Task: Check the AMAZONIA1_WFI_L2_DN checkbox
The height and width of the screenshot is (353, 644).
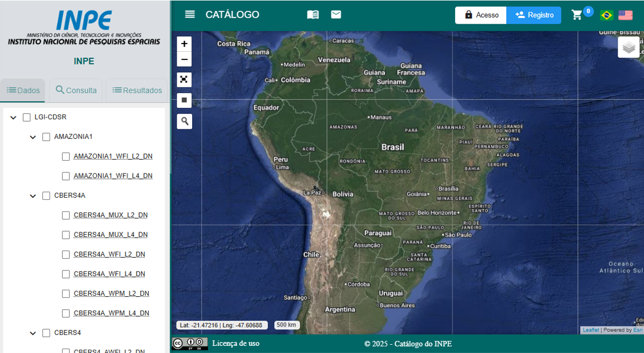Action: pos(66,156)
